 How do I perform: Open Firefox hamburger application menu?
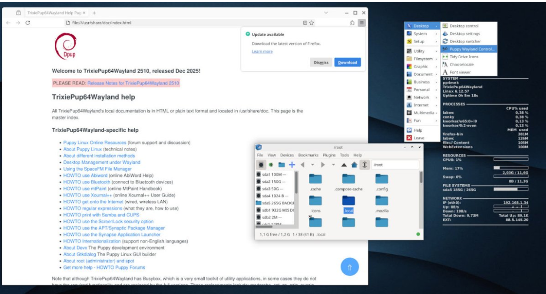pyautogui.click(x=361, y=23)
